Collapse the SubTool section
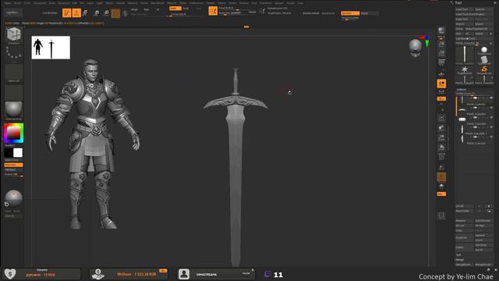 (x=462, y=90)
